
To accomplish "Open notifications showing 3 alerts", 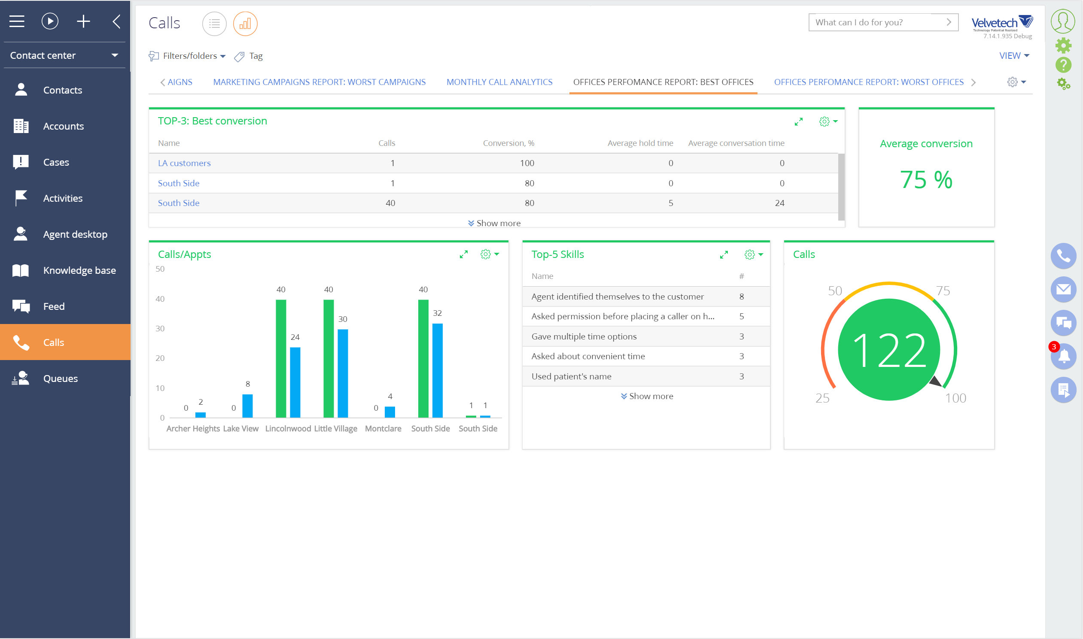I will pos(1063,356).
